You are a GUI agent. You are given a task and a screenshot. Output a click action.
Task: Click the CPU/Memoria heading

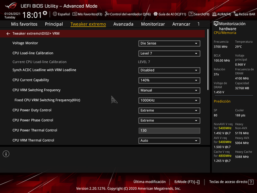click(x=225, y=33)
